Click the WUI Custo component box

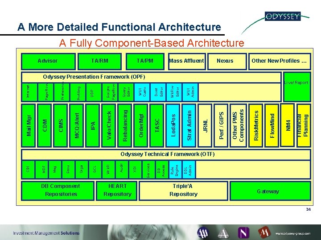click(x=142, y=92)
